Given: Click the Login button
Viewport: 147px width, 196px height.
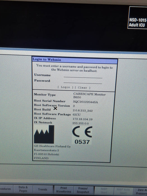Looking at the screenshot, I should coord(65,87).
